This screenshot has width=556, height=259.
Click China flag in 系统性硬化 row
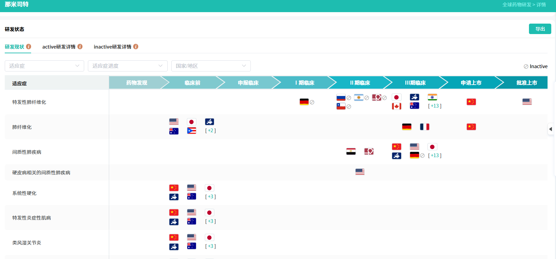pos(174,188)
